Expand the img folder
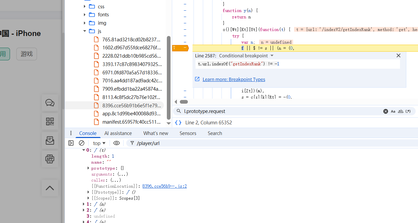418x223 pixels. tap(85, 23)
